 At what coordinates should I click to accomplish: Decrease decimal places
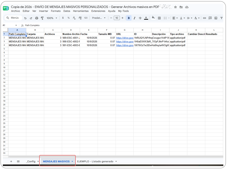point(74,18)
